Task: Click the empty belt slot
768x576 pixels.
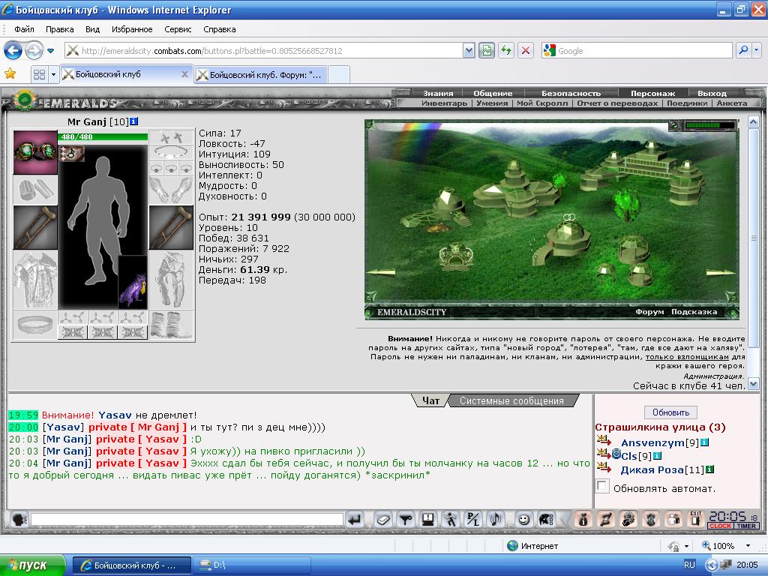Action: tap(35, 325)
